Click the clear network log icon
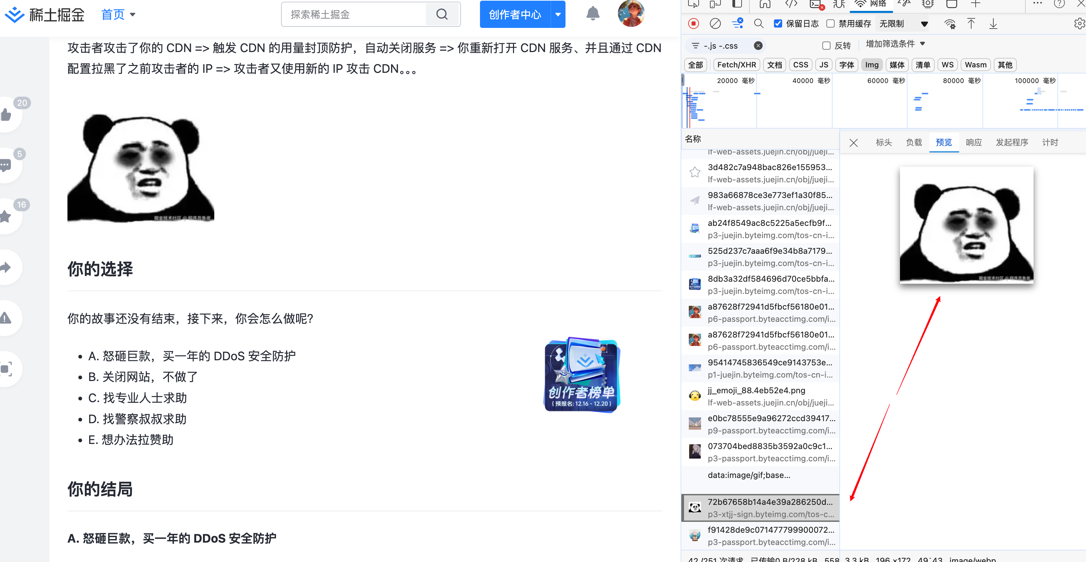Viewport: 1086px width, 562px height. click(x=715, y=23)
